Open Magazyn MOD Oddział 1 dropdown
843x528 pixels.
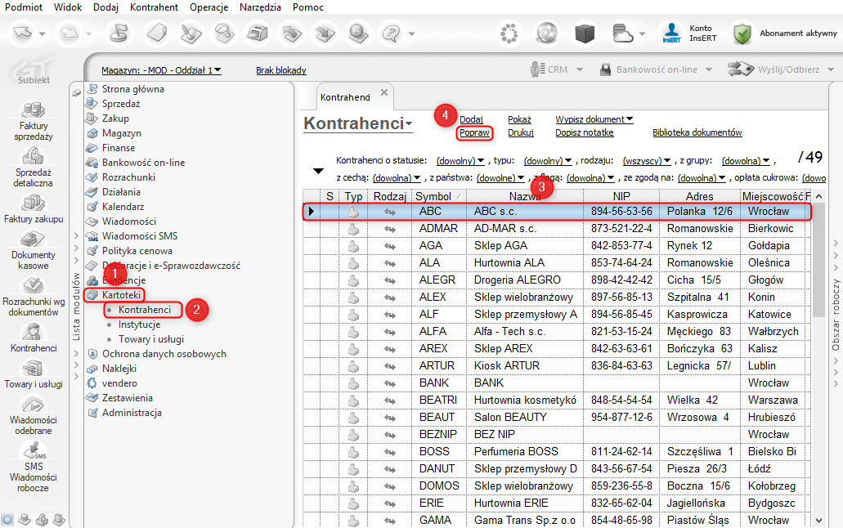click(161, 70)
